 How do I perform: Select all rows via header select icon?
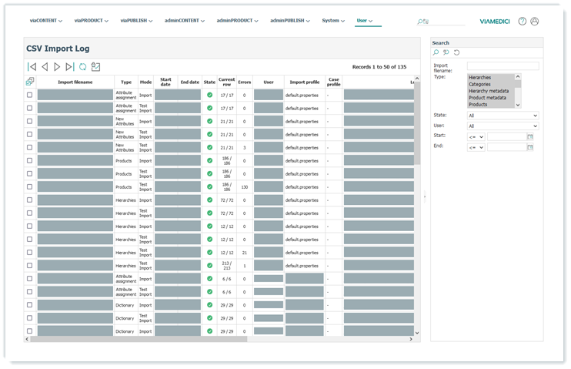[30, 81]
